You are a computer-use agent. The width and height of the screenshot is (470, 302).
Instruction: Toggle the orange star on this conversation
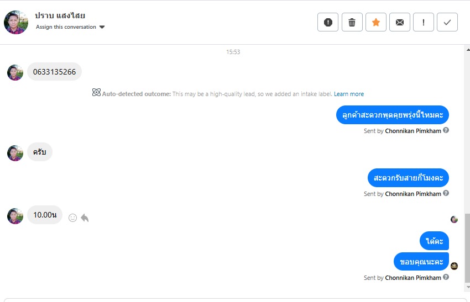(x=376, y=23)
